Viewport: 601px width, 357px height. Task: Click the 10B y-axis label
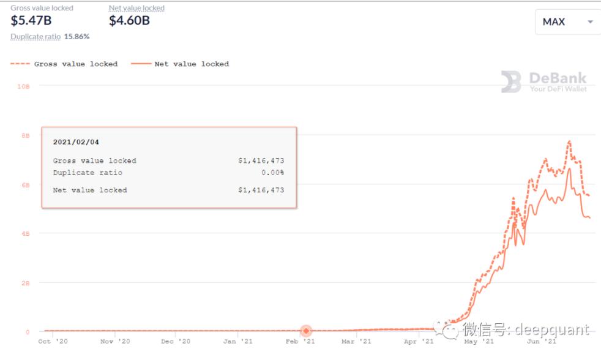pyautogui.click(x=23, y=86)
